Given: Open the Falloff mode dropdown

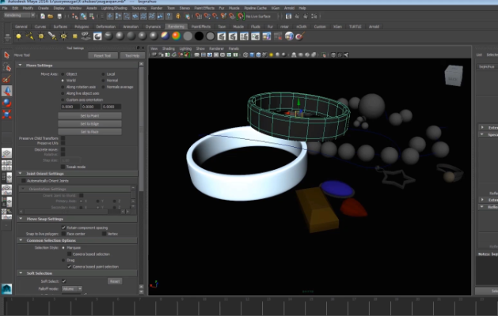Looking at the screenshot, I should pyautogui.click(x=71, y=289).
